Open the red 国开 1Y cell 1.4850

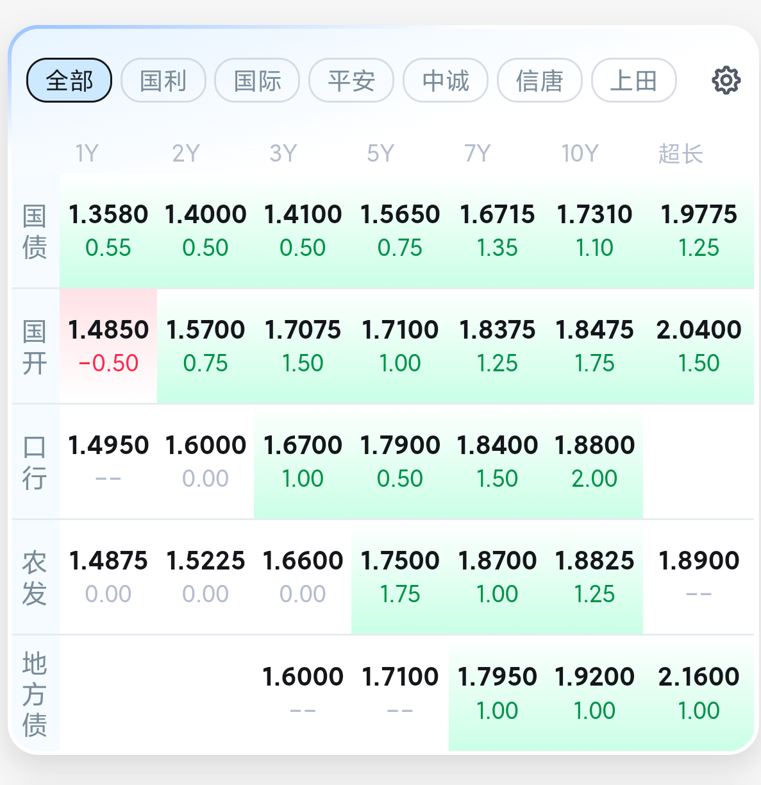tap(108, 346)
